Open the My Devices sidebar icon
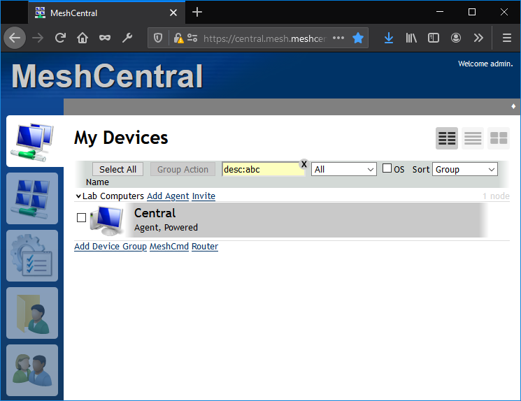The width and height of the screenshot is (521, 401). pyautogui.click(x=32, y=141)
